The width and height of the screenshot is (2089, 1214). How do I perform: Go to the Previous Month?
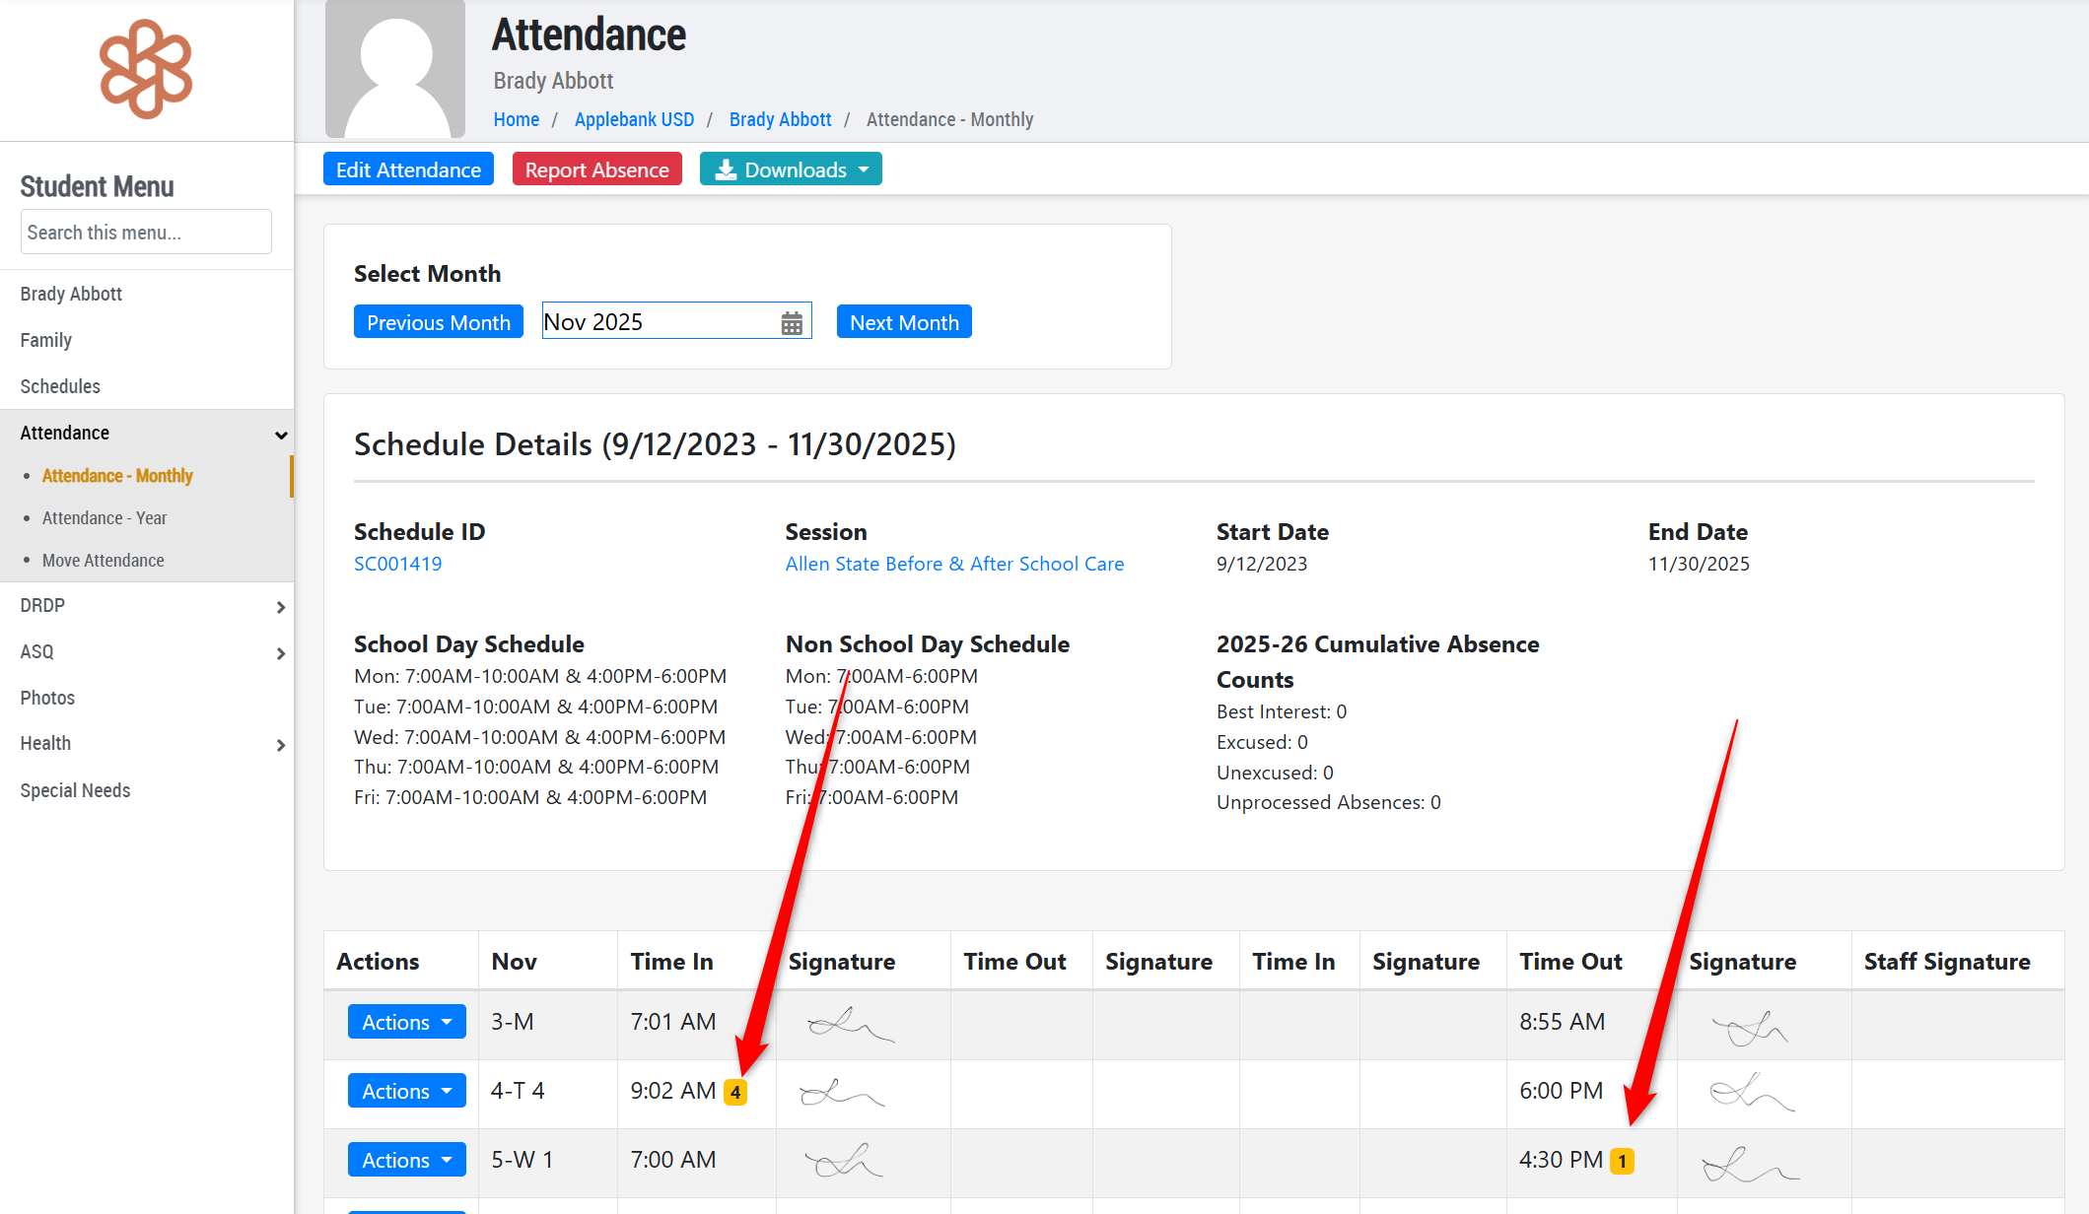438,322
